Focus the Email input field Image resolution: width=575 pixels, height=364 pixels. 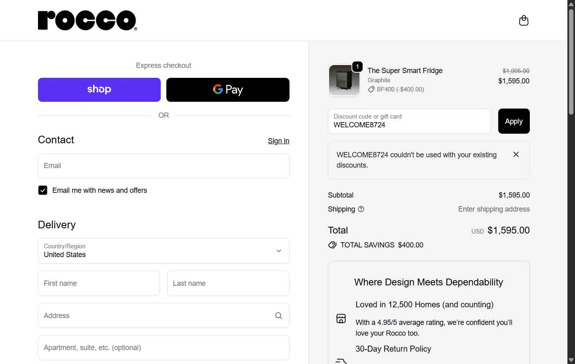click(x=164, y=166)
